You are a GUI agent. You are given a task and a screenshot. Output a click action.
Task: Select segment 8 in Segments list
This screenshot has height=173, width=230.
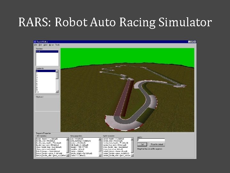46,88
